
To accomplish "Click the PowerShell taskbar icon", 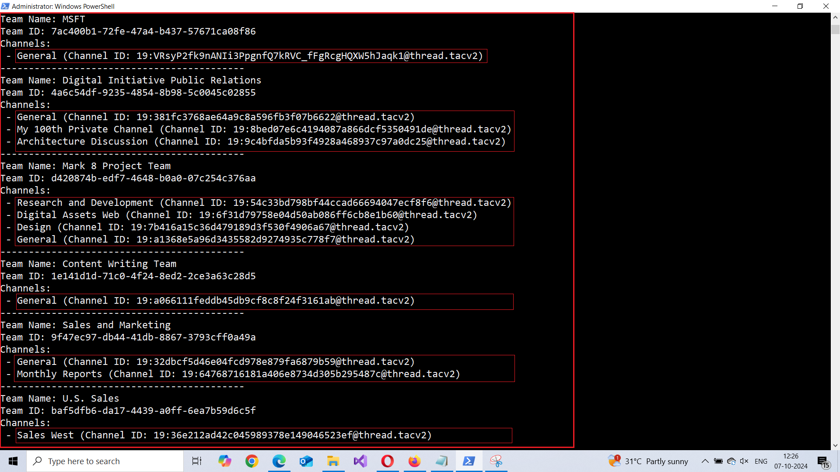I will [469, 461].
